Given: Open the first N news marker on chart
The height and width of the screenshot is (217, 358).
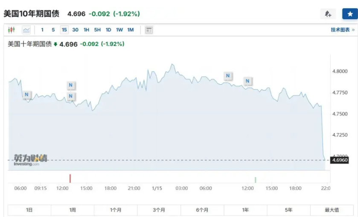Looking at the screenshot, I should pos(27,94).
